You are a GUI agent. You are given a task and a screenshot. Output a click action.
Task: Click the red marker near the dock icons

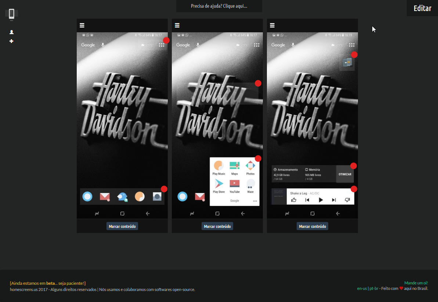[x=164, y=189]
